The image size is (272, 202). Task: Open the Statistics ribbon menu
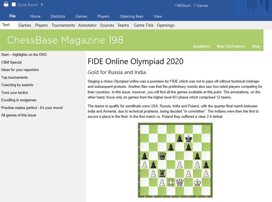coord(58,16)
